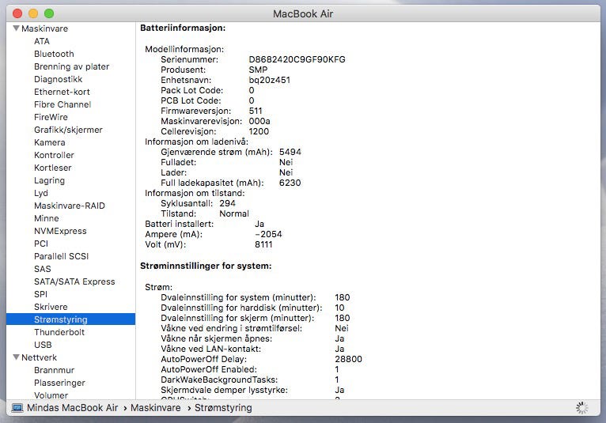The height and width of the screenshot is (423, 606).
Task: Click Gjenværende strøm value 5494
Action: point(290,152)
